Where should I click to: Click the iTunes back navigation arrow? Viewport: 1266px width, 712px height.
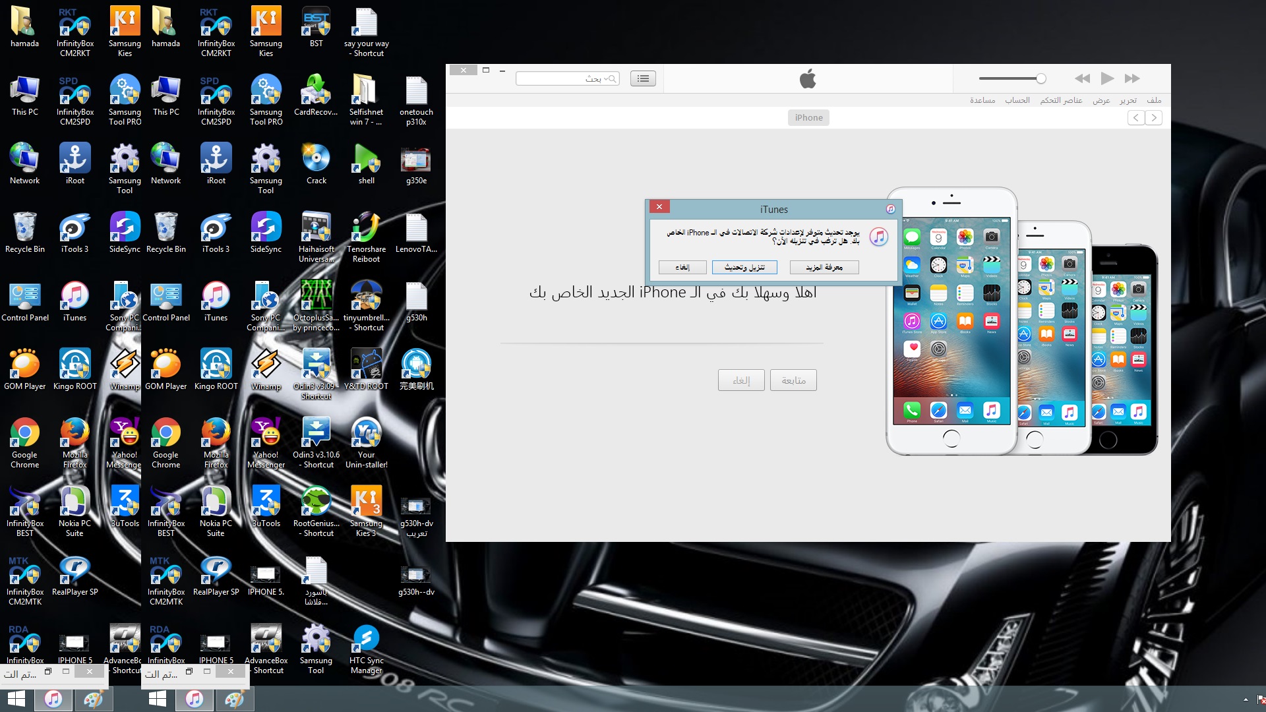pyautogui.click(x=1136, y=117)
